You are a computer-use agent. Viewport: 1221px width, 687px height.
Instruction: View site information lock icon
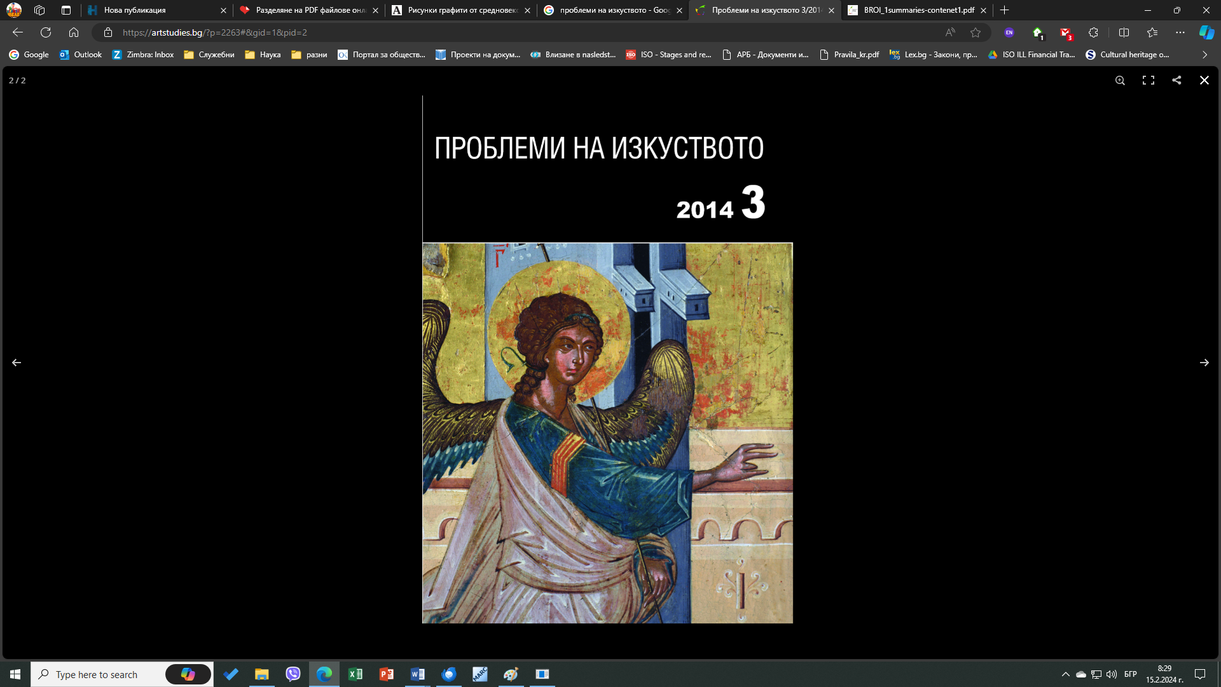click(108, 32)
